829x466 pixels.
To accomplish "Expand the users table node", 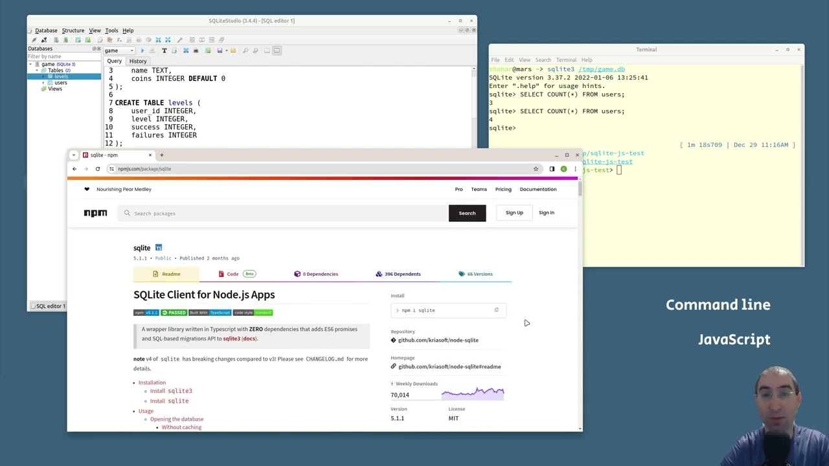I will click(43, 83).
